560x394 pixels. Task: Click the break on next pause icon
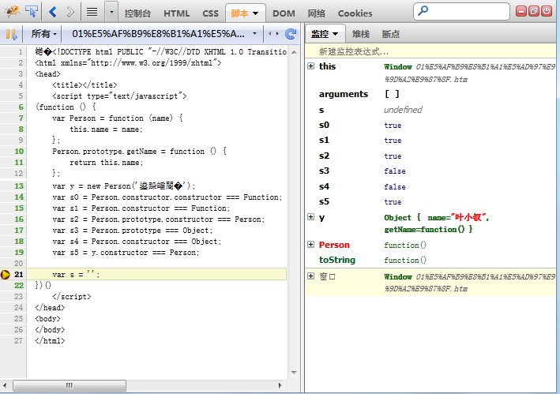[11, 34]
